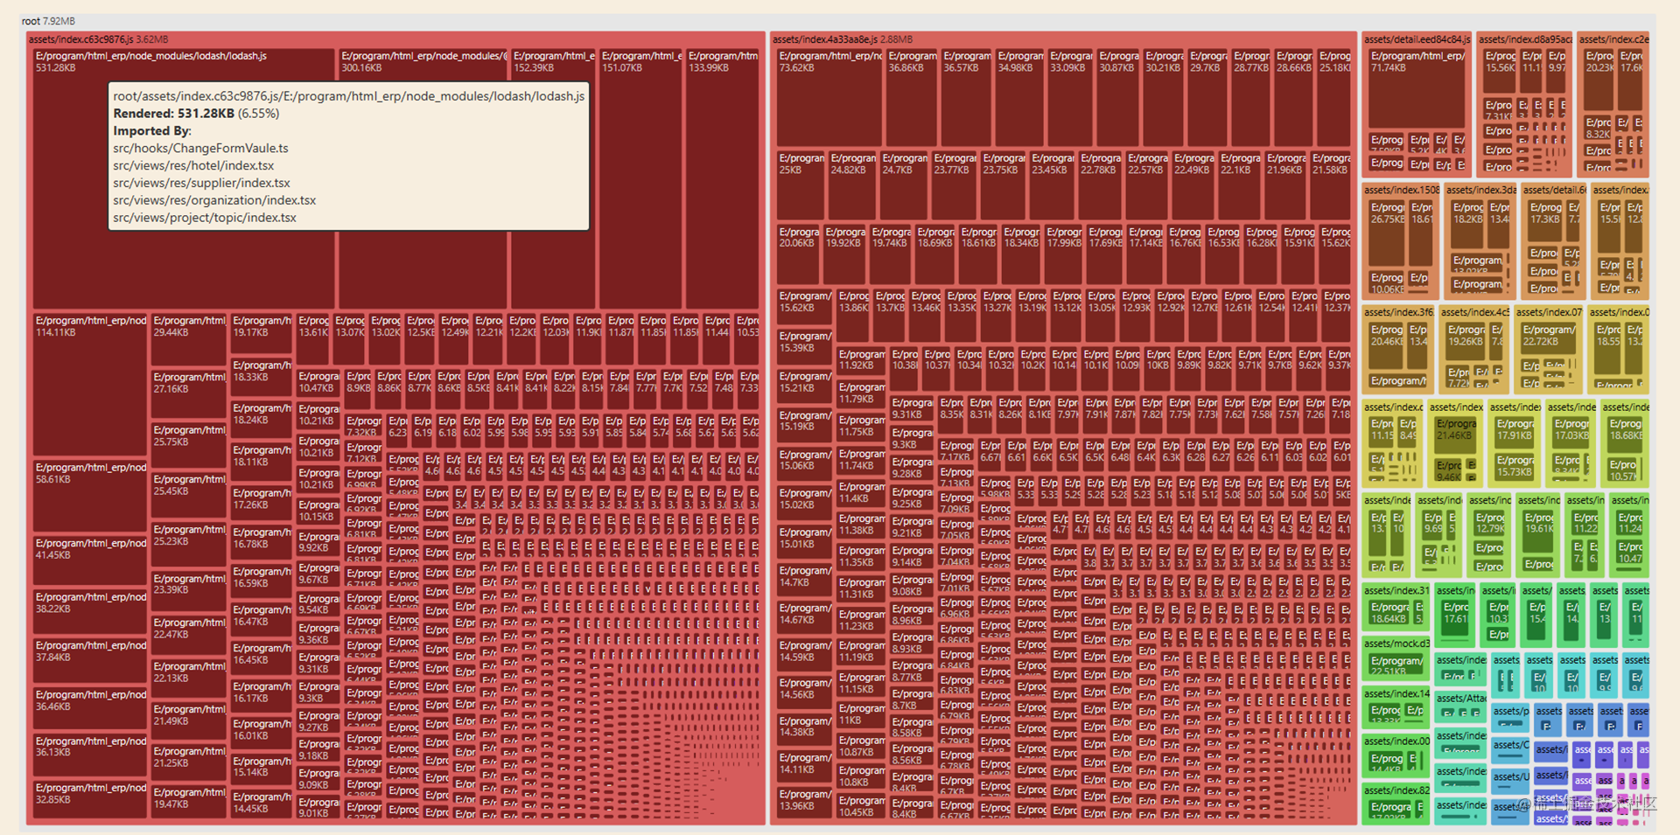Select the 37.84KB module block
Viewport: 1680px width, 835px height.
pyautogui.click(x=90, y=660)
